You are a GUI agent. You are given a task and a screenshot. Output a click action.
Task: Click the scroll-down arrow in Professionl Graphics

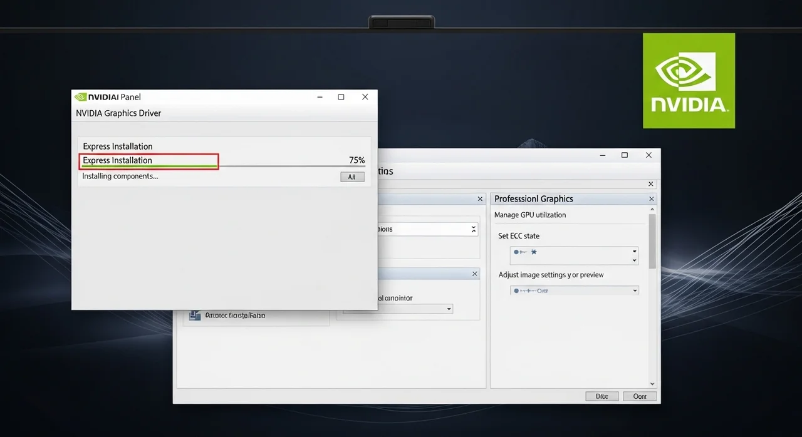point(652,384)
